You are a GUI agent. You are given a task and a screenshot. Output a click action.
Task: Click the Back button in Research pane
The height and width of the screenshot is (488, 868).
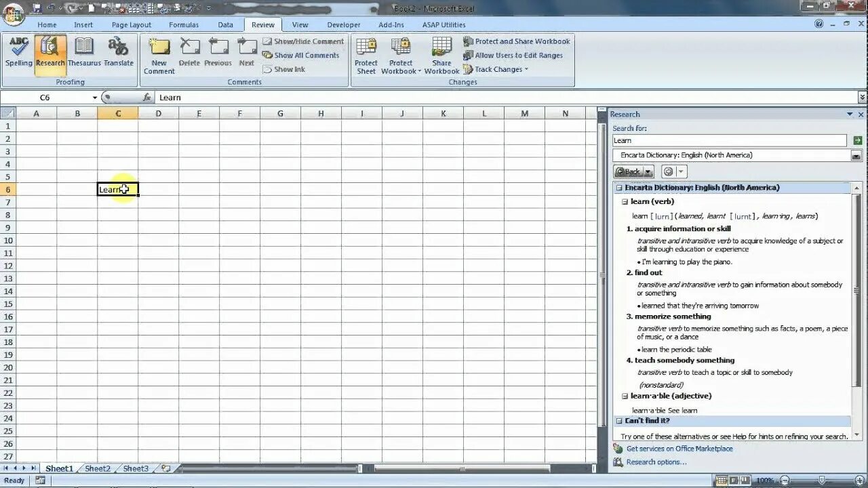[x=628, y=171]
